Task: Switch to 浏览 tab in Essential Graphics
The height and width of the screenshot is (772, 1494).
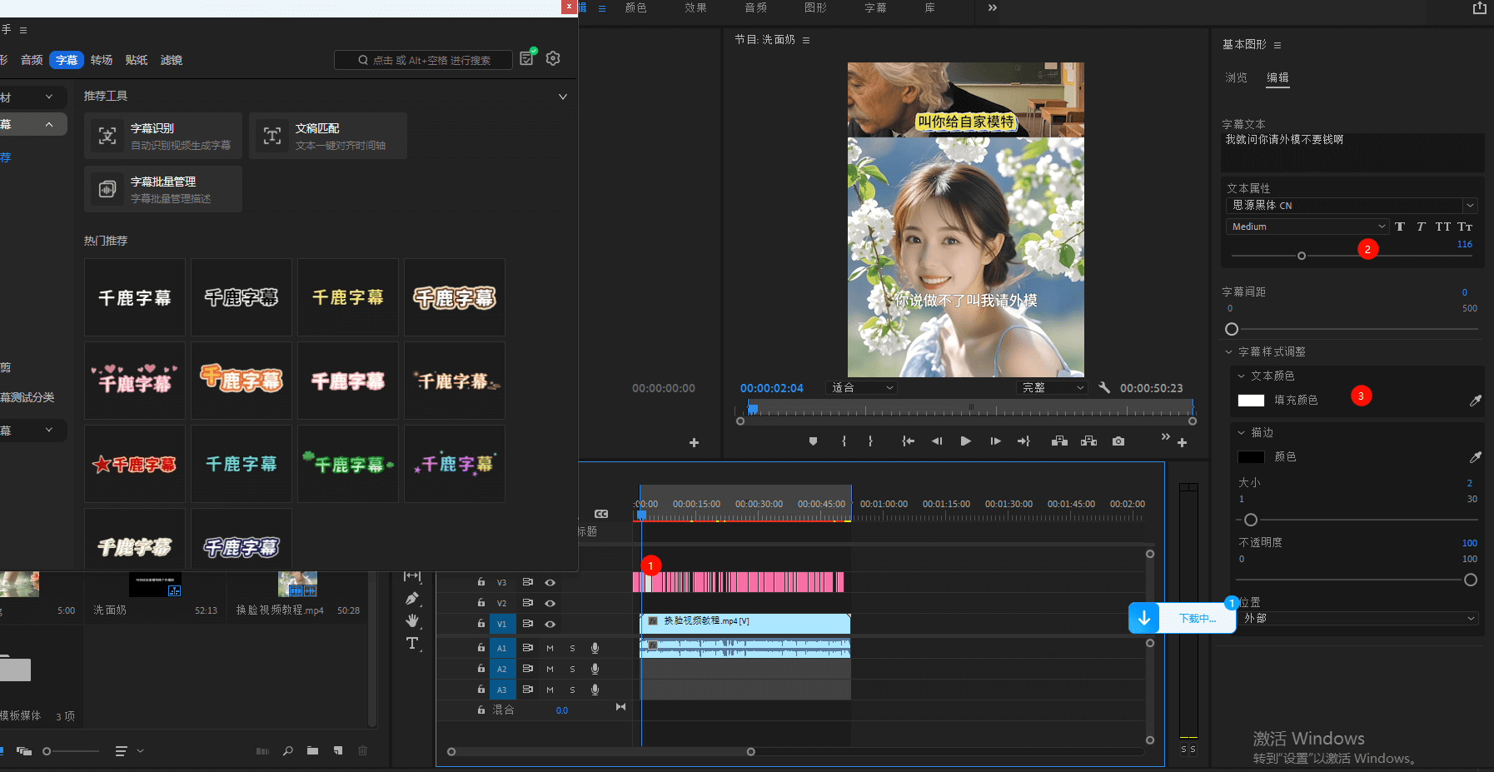Action: [1236, 77]
